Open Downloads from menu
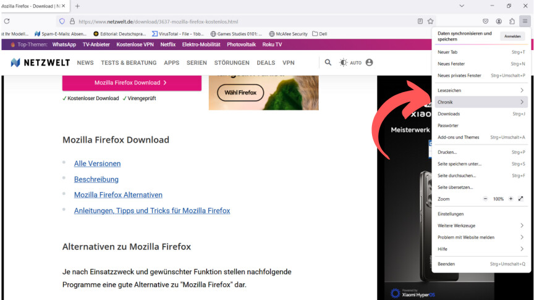 [x=481, y=114]
